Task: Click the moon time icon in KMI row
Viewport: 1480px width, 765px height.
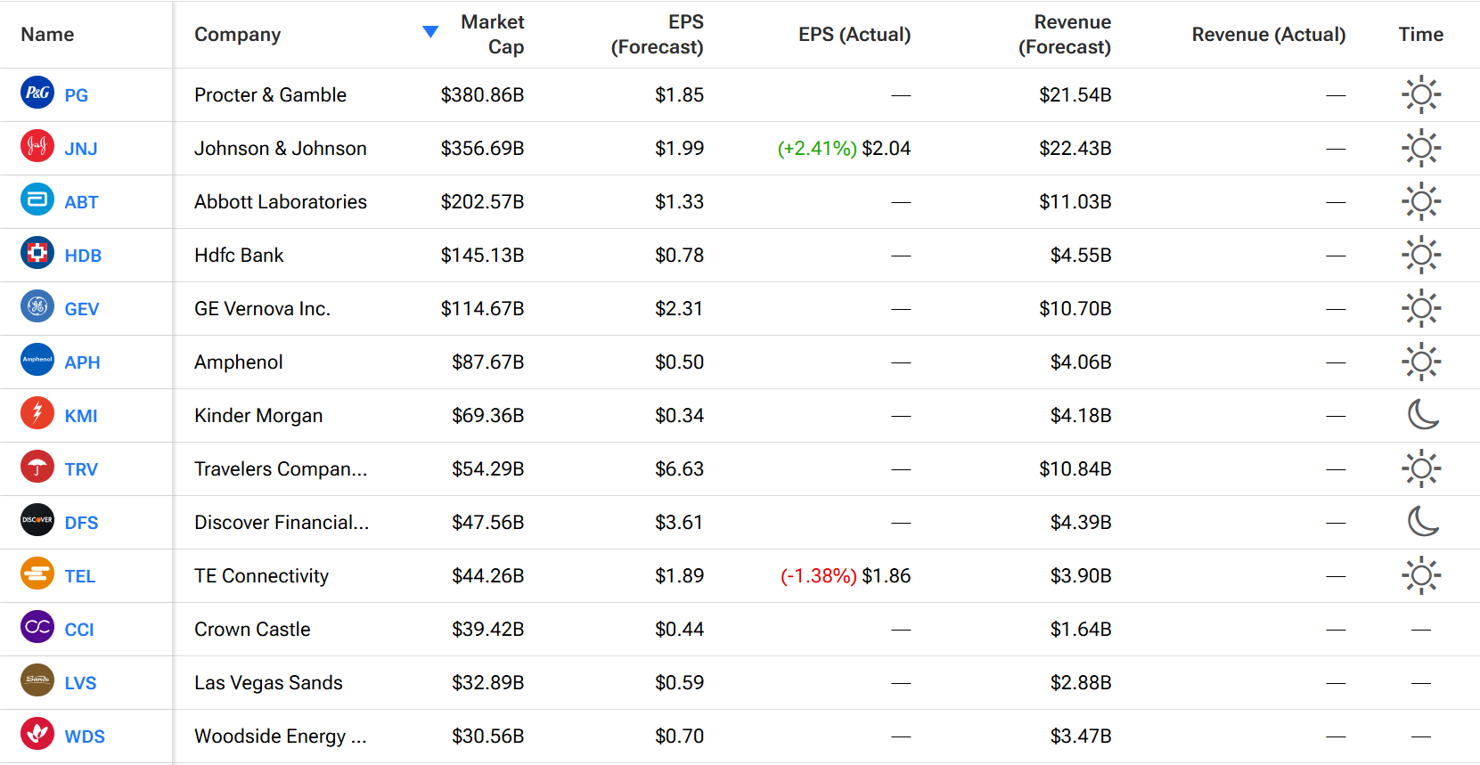Action: [1423, 414]
